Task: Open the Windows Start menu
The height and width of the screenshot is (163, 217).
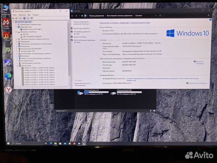Action: [8, 143]
